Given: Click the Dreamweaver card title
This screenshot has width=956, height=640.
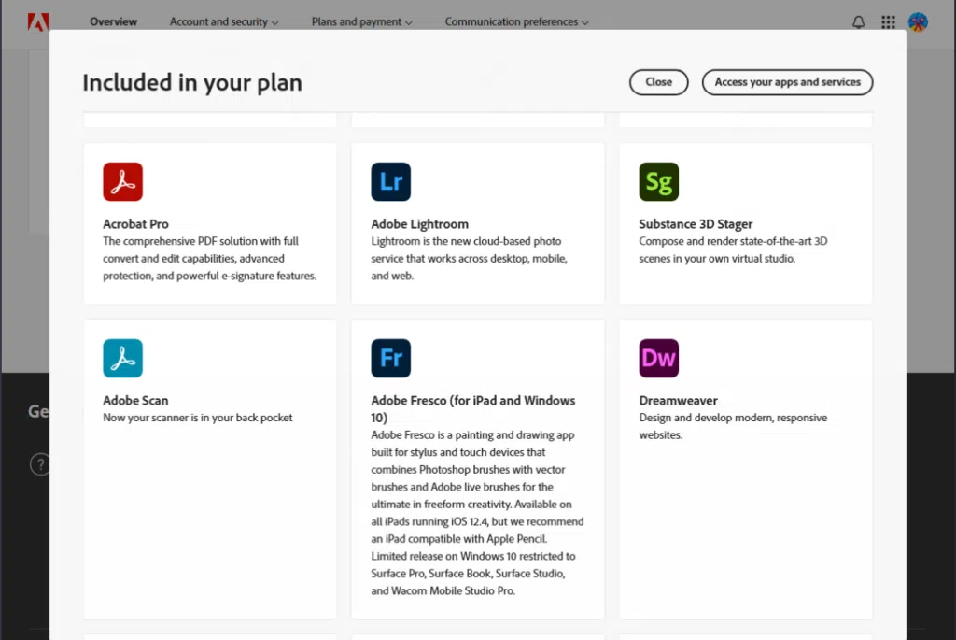Looking at the screenshot, I should 678,401.
